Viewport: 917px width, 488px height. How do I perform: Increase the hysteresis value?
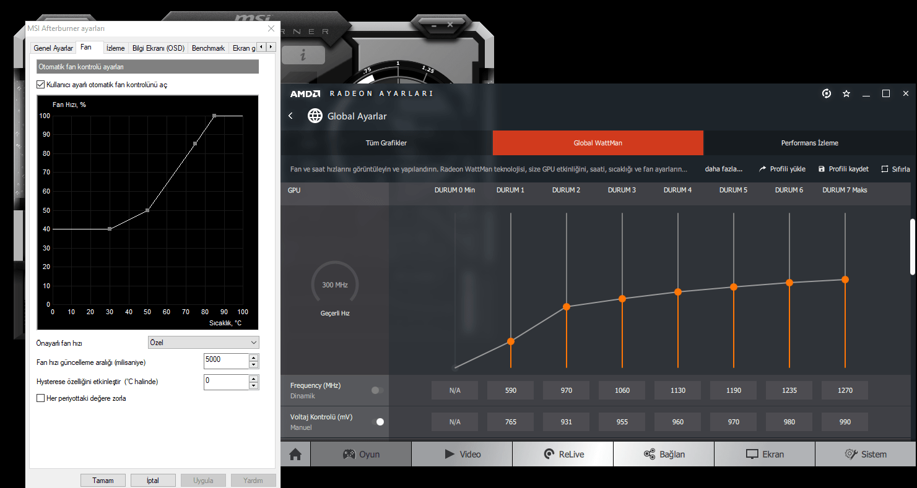253,379
